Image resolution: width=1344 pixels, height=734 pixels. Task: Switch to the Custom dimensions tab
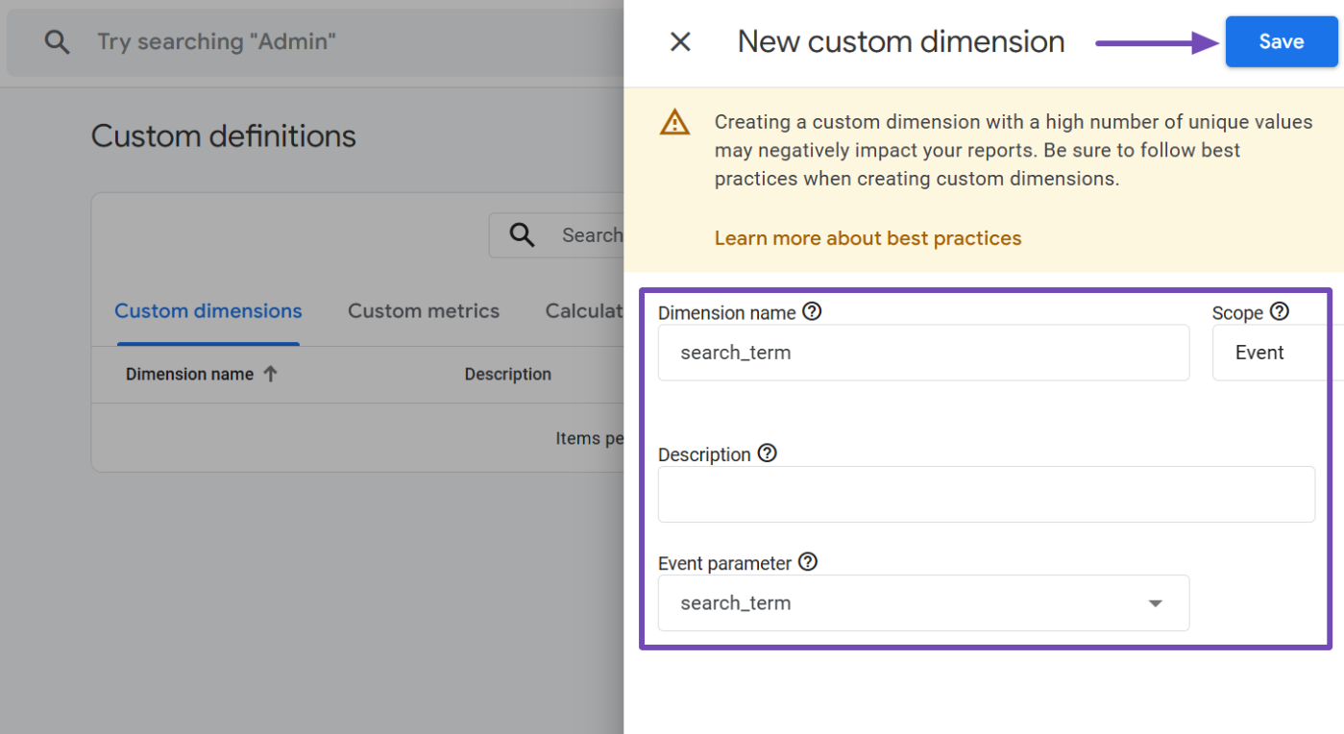208,311
